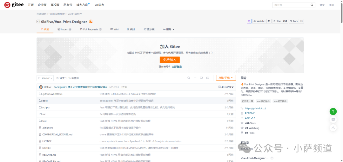Open 开源 in the top navigation
This screenshot has height=162, width=343.
(30, 5)
